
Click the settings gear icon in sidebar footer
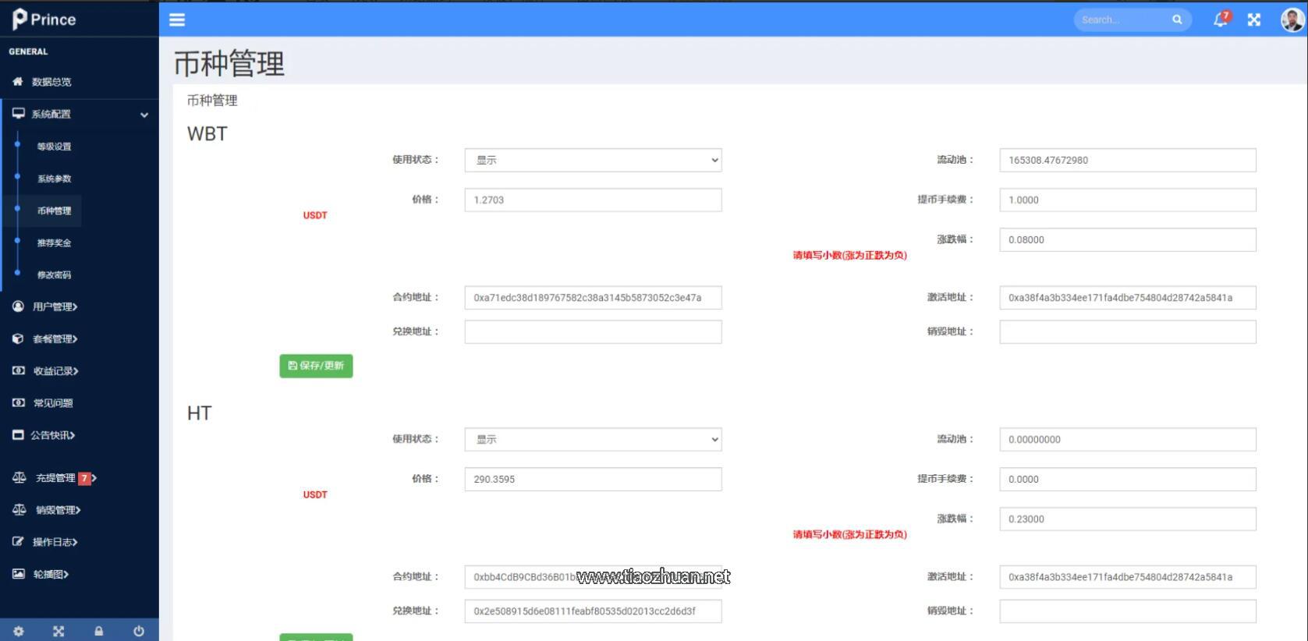coord(19,631)
